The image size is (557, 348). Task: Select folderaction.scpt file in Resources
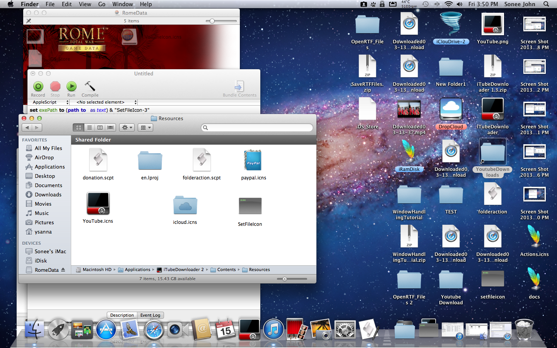[202, 164]
